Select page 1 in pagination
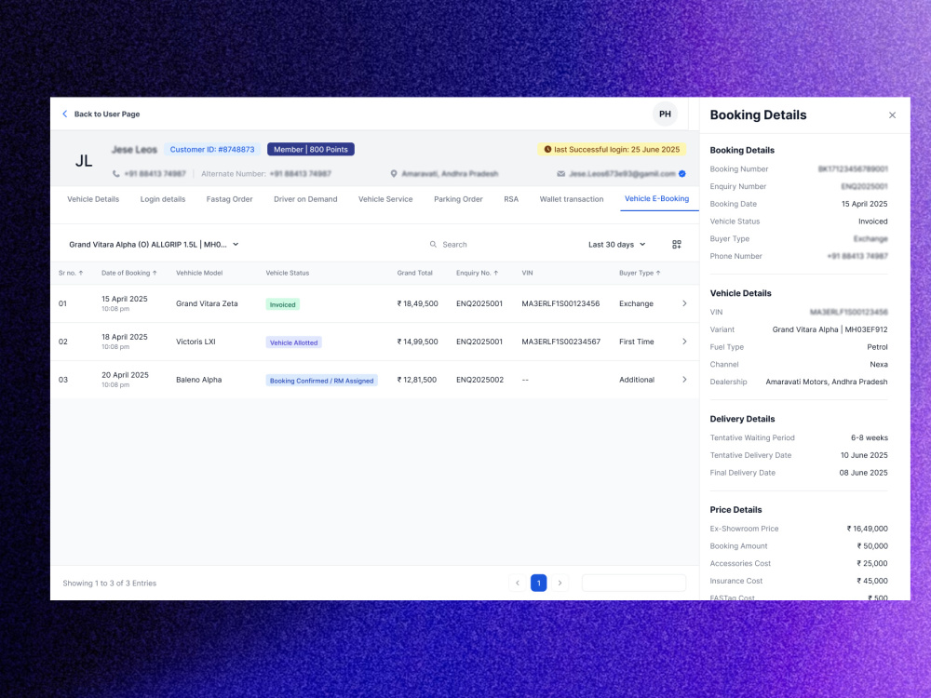Screen dimensions: 931x698 tap(538, 583)
